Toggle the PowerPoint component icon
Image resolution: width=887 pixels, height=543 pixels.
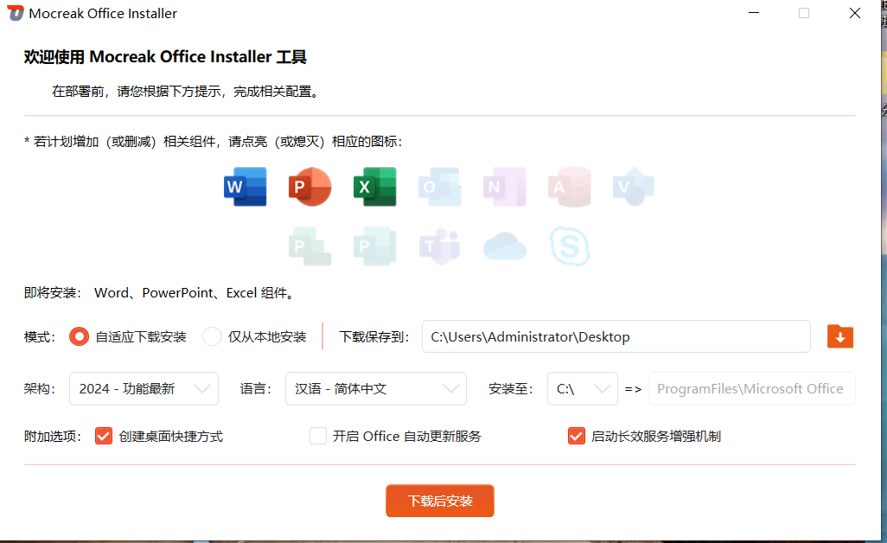tap(309, 187)
